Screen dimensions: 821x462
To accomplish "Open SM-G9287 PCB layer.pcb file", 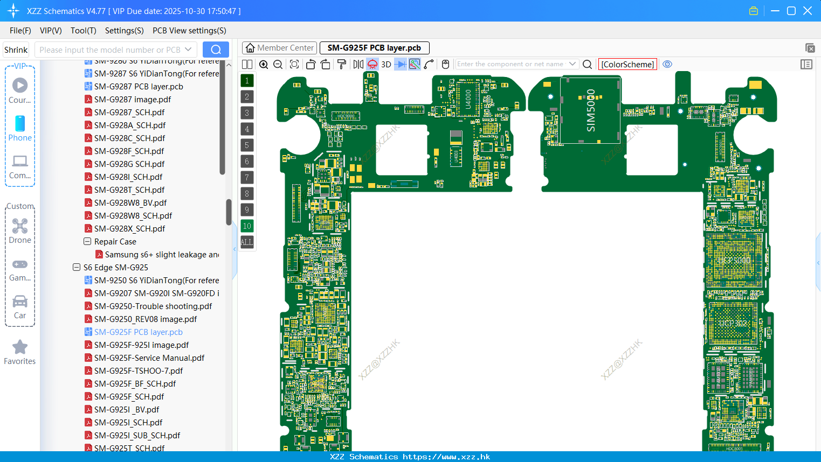I will [139, 87].
